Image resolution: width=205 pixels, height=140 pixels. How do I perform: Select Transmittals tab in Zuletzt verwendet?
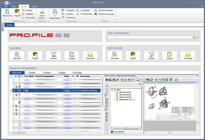[77, 73]
